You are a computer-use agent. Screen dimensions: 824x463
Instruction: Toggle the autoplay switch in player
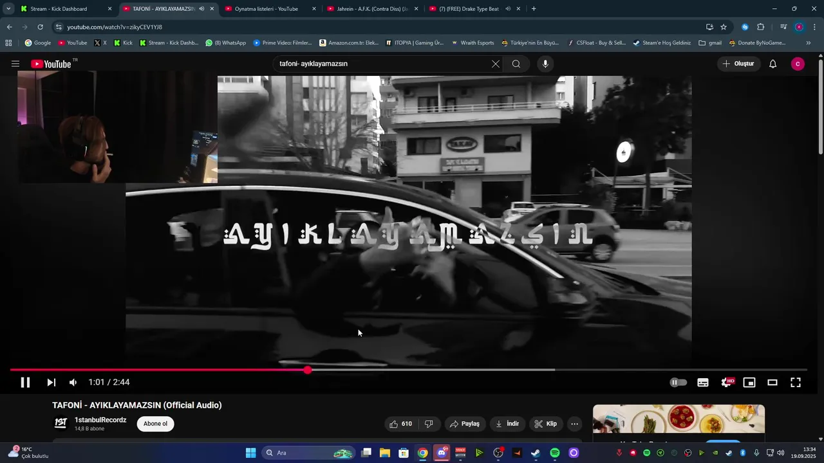point(679,382)
